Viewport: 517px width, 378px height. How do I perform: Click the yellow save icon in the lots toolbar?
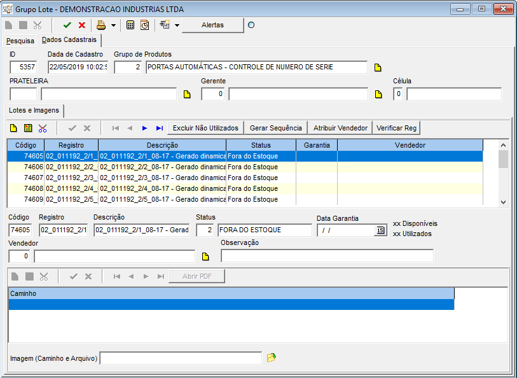[x=28, y=128]
